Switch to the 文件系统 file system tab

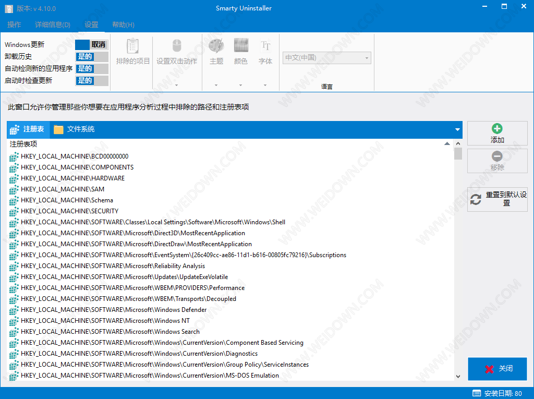(x=74, y=129)
